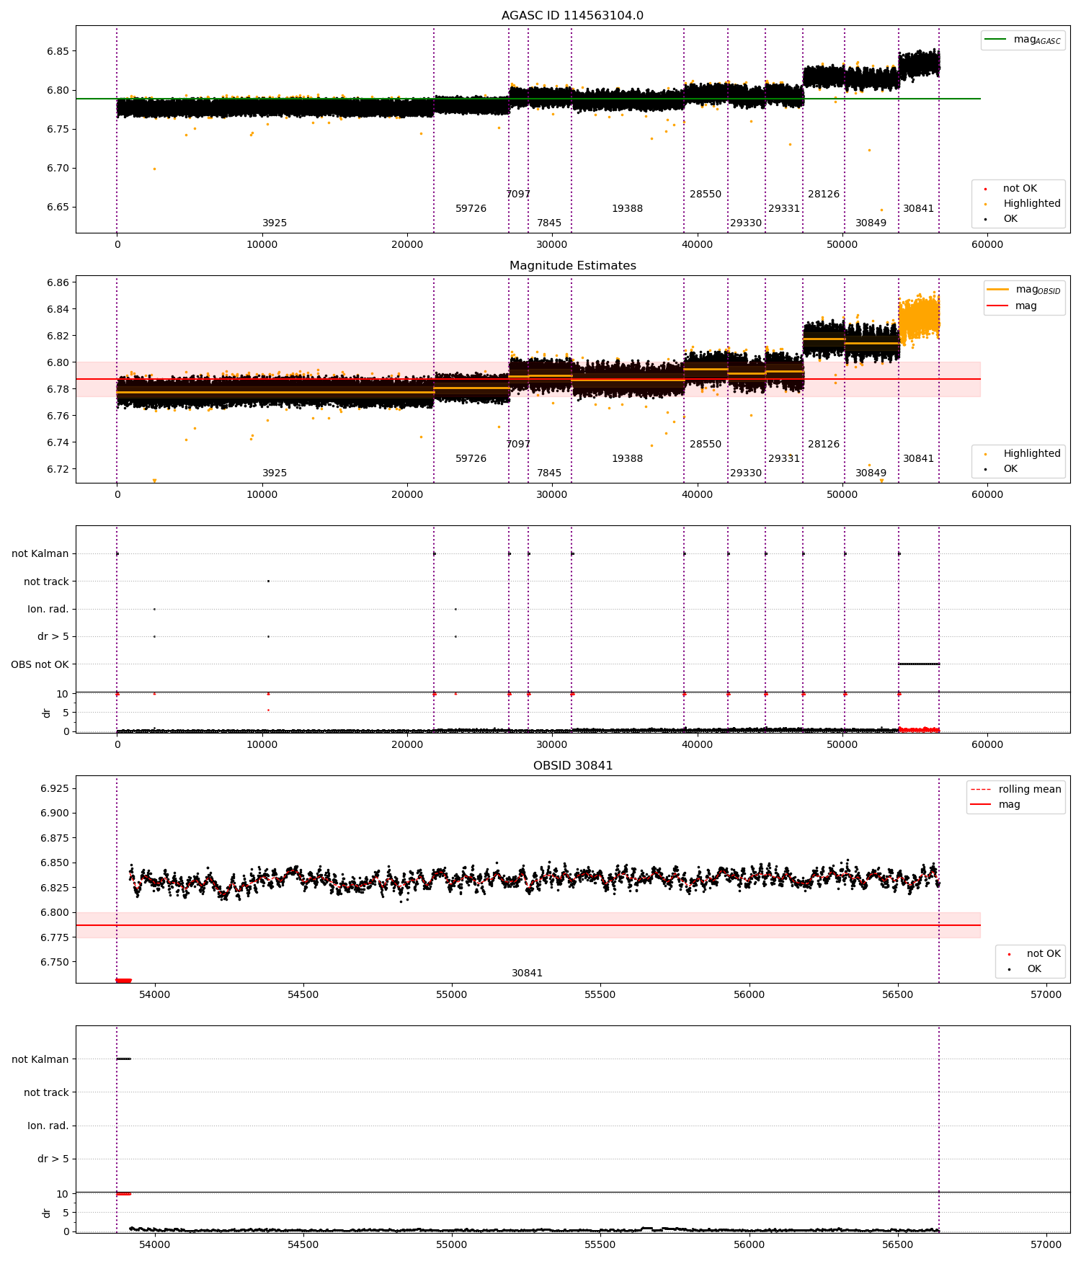Click the "30841" label inside OBSID 30841 plot
The image size is (1081, 1261).
click(x=527, y=973)
